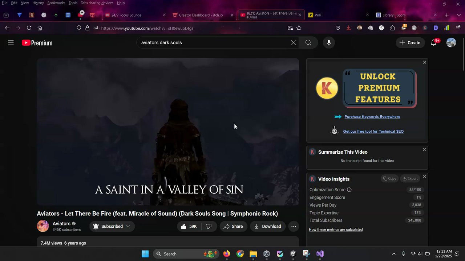Open the Firefox View button
This screenshot has width=465, height=261.
click(6, 15)
